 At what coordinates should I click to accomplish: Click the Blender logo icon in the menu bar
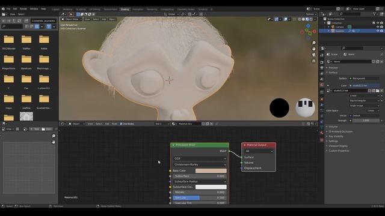pos(3,8)
